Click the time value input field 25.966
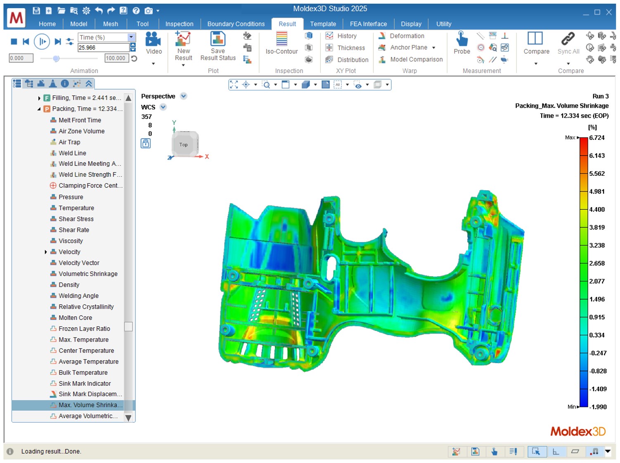Image resolution: width=620 pixels, height=463 pixels. point(103,48)
